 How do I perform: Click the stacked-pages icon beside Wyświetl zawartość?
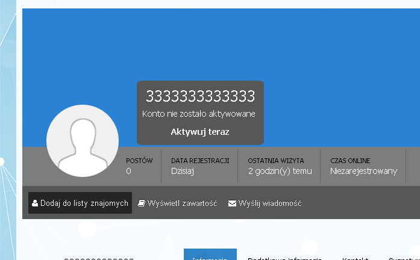(x=142, y=203)
